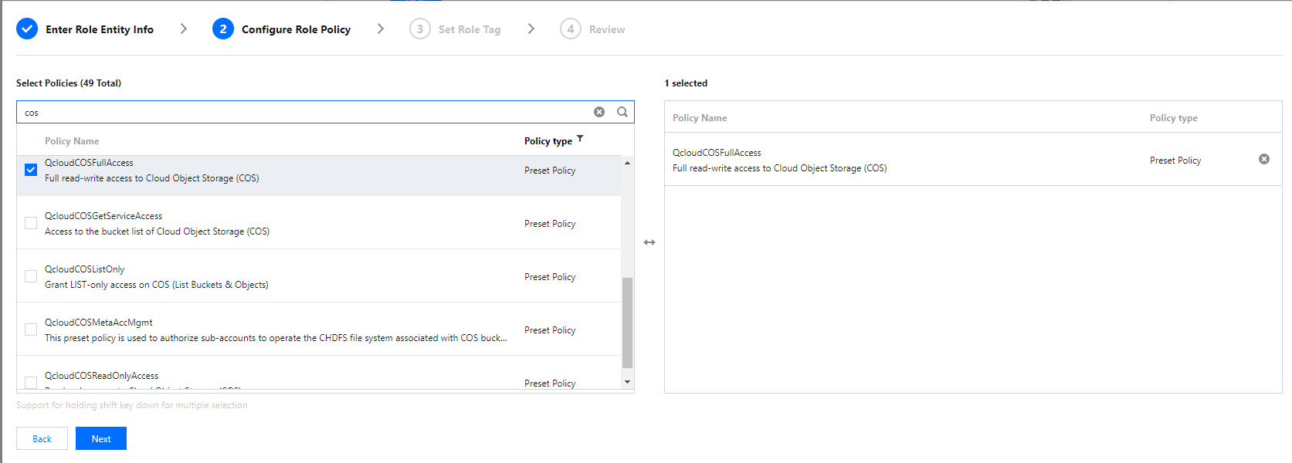This screenshot has height=463, width=1292.
Task: Focus the policy search input field
Action: pos(301,112)
